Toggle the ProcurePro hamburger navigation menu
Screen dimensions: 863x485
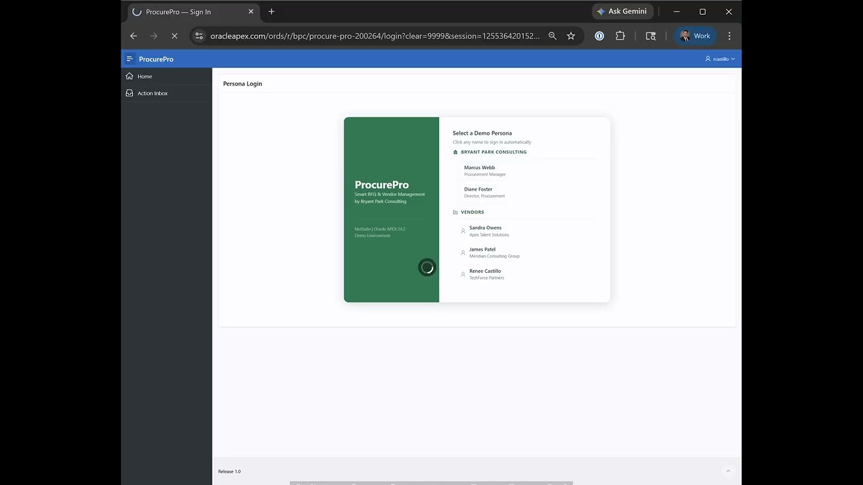click(x=129, y=59)
